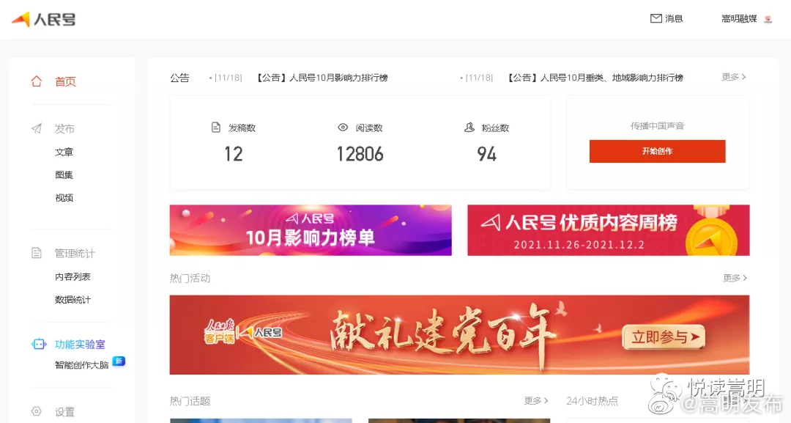Click the 开始创作 red button
Viewport: 791px width, 423px height.
tap(657, 152)
